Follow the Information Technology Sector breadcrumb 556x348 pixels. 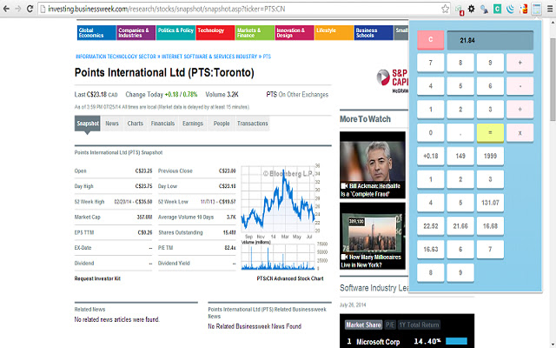[116, 57]
